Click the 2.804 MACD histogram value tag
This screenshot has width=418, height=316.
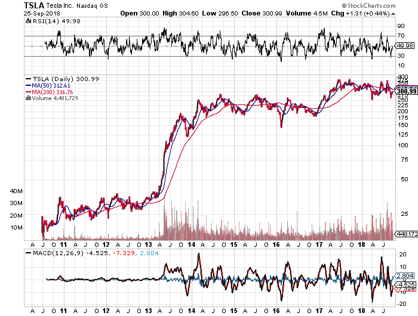[x=405, y=275]
